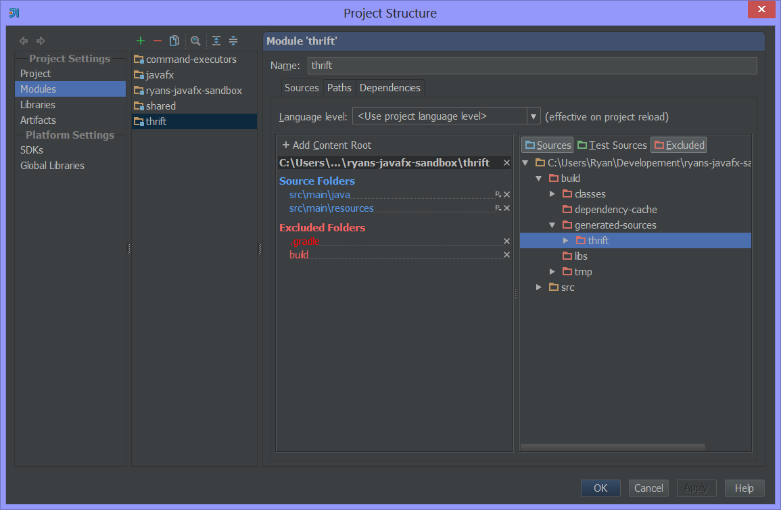
Task: Collapse all modules in the list
Action: [233, 41]
